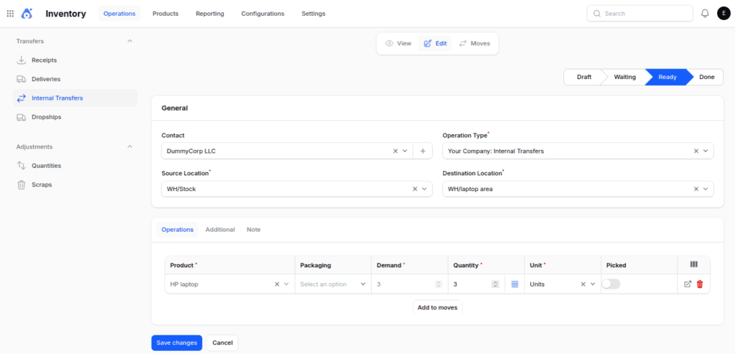Clear the HP laptop product selection
The image size is (735, 354).
[277, 284]
